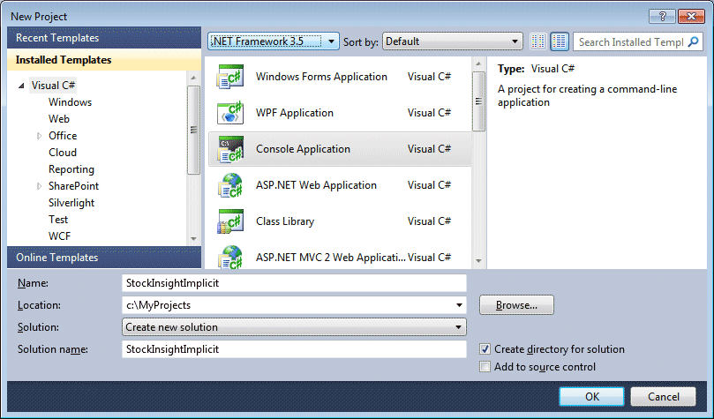Open the .NET Framework version dropdown

(273, 41)
